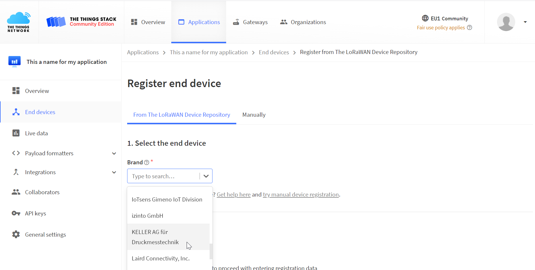Click the End devices breadcrumb link

[274, 52]
